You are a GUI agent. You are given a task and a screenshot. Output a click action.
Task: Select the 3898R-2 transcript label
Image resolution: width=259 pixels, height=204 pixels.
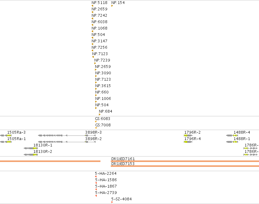click(93, 139)
